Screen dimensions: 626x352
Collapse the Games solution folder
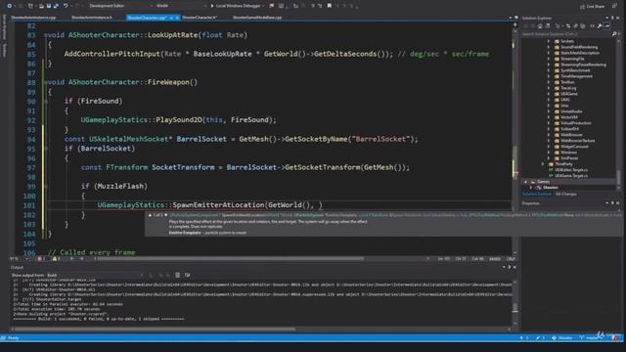point(526,182)
